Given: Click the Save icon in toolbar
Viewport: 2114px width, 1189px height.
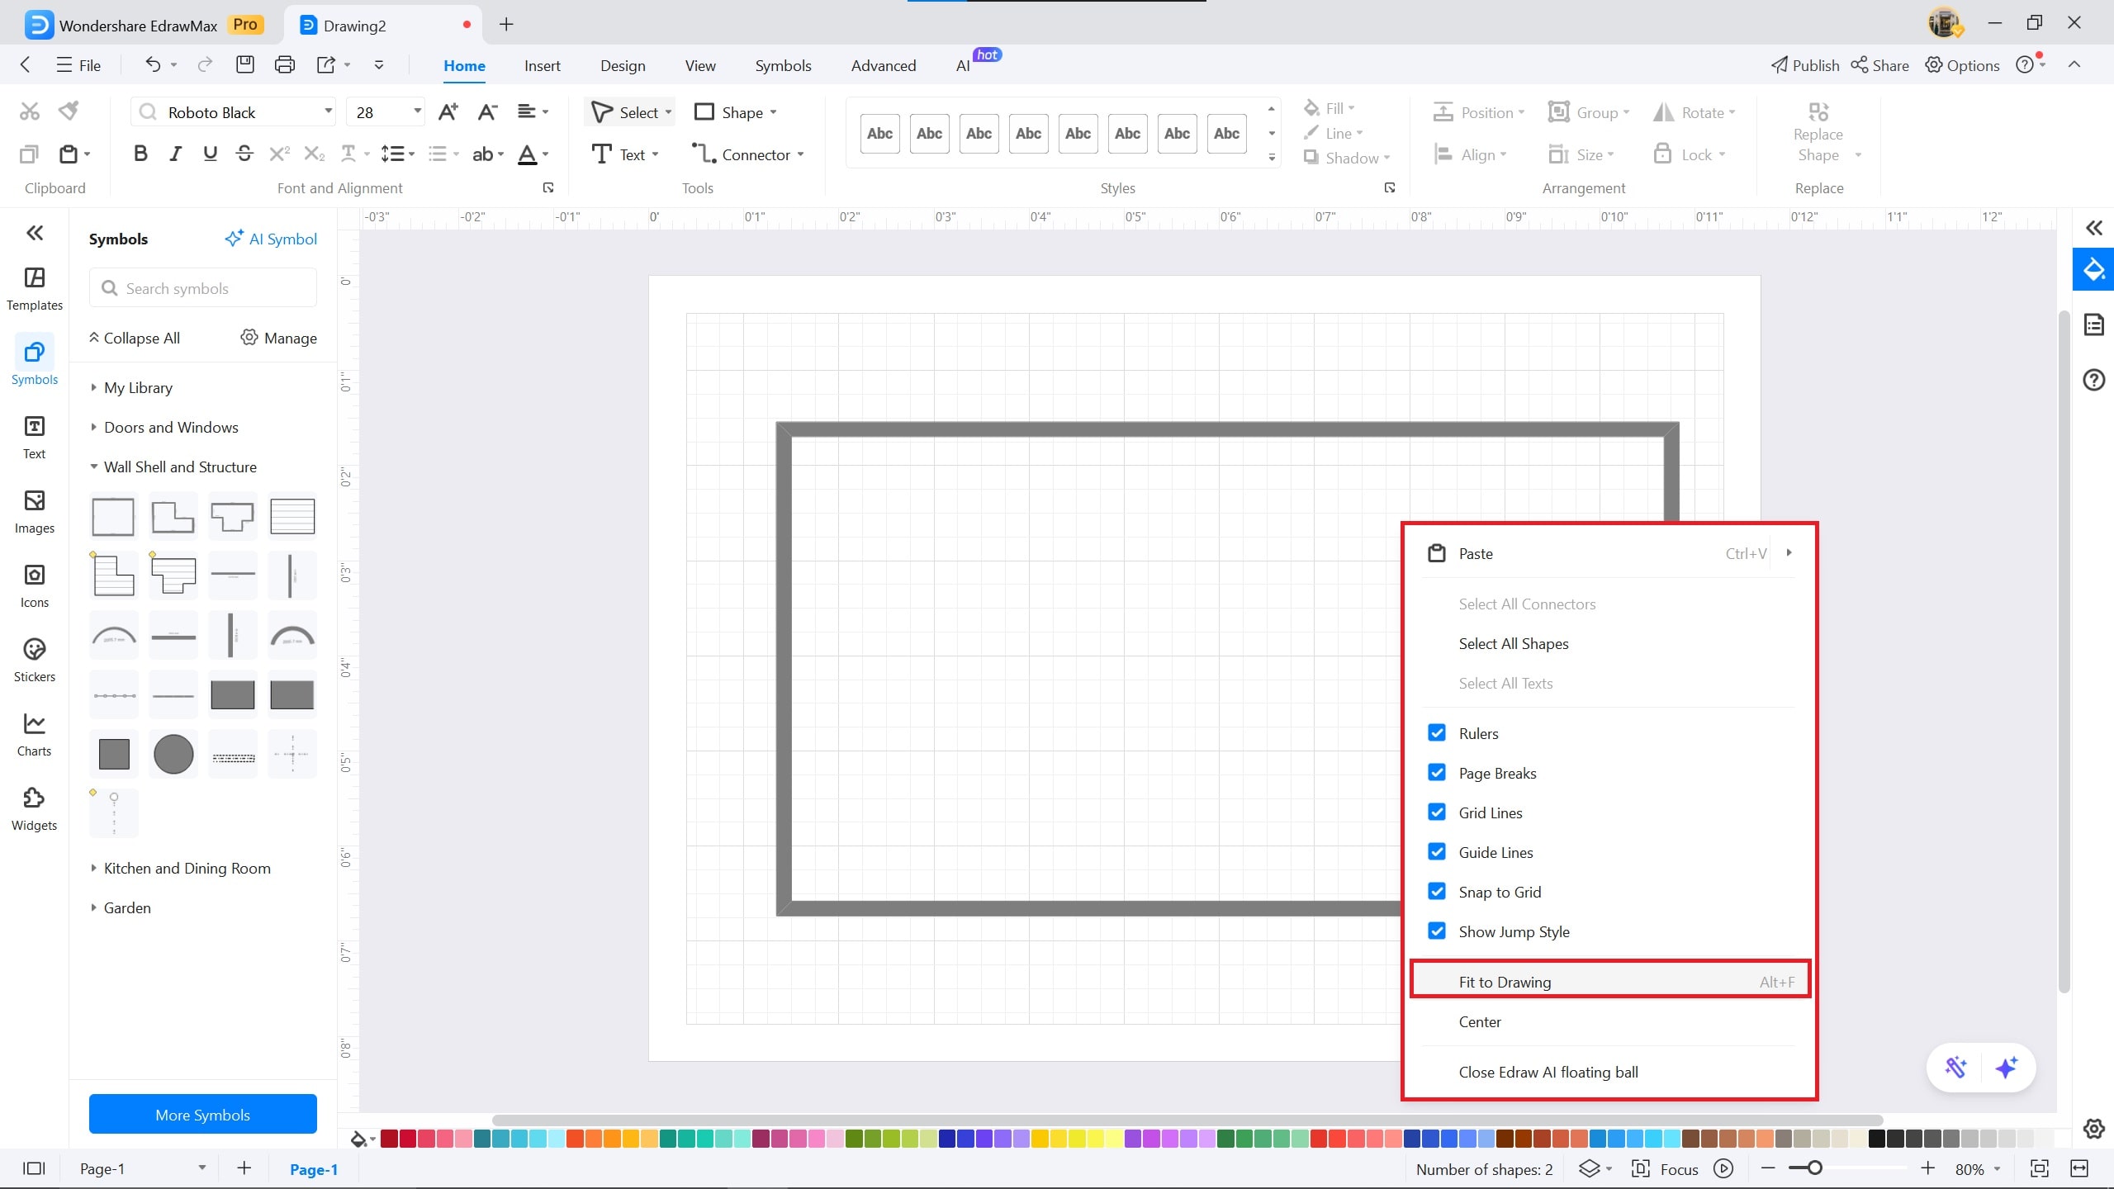Looking at the screenshot, I should [x=244, y=65].
